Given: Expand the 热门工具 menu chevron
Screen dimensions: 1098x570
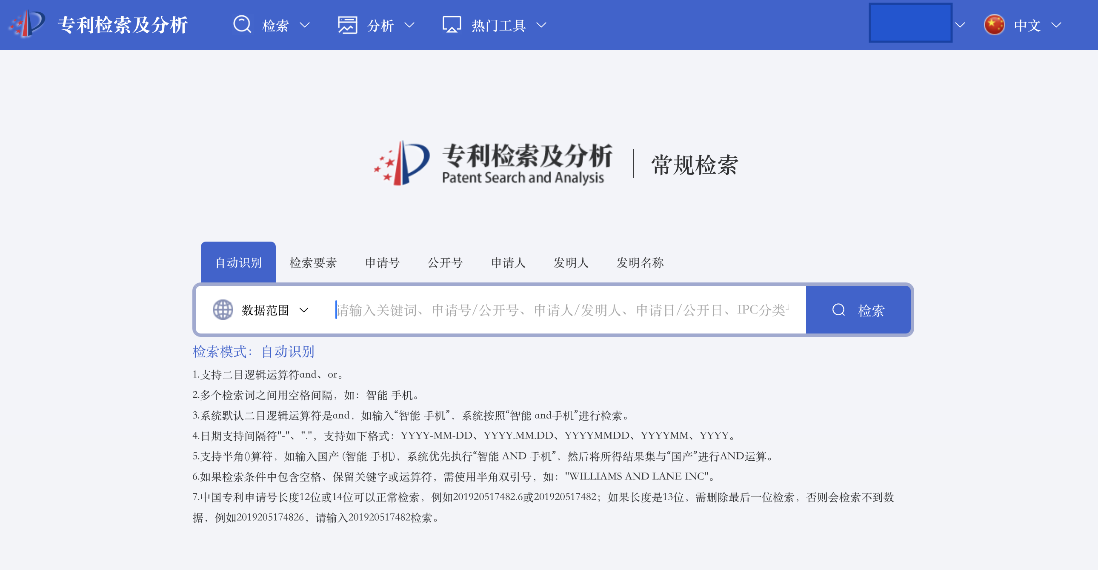Looking at the screenshot, I should click(x=541, y=25).
